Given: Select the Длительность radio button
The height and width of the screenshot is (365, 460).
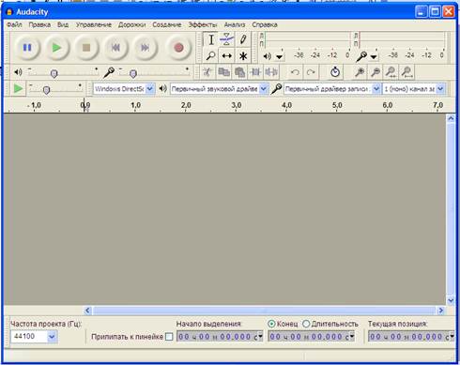Looking at the screenshot, I should pyautogui.click(x=306, y=324).
